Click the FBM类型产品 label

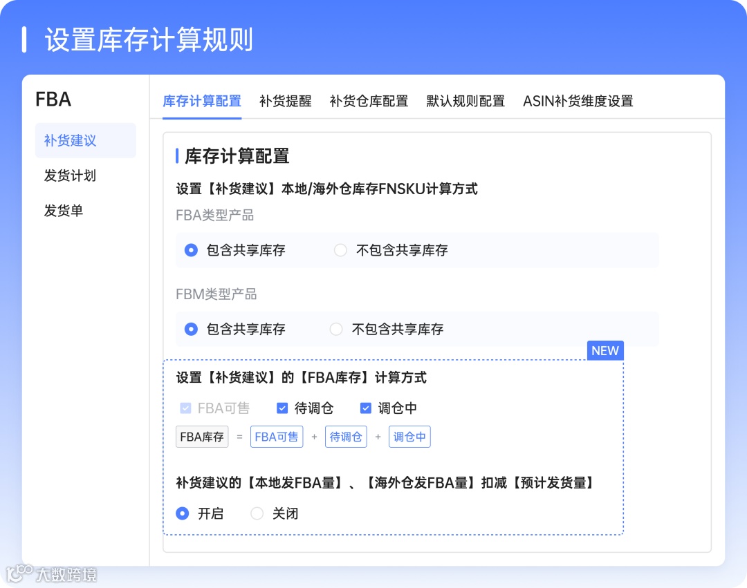click(216, 294)
